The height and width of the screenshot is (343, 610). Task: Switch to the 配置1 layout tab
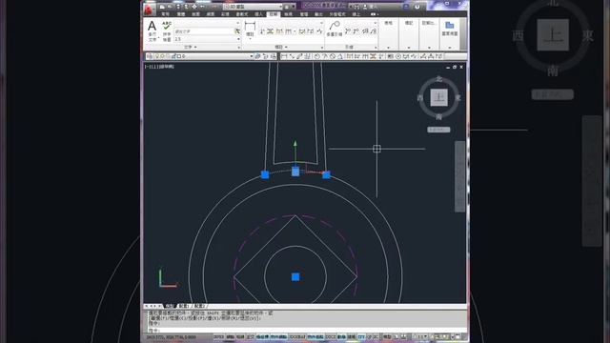pos(184,306)
